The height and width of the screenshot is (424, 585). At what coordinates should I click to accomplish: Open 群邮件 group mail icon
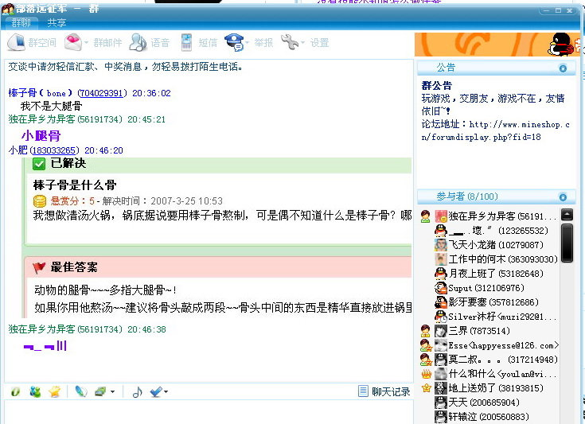pyautogui.click(x=72, y=42)
